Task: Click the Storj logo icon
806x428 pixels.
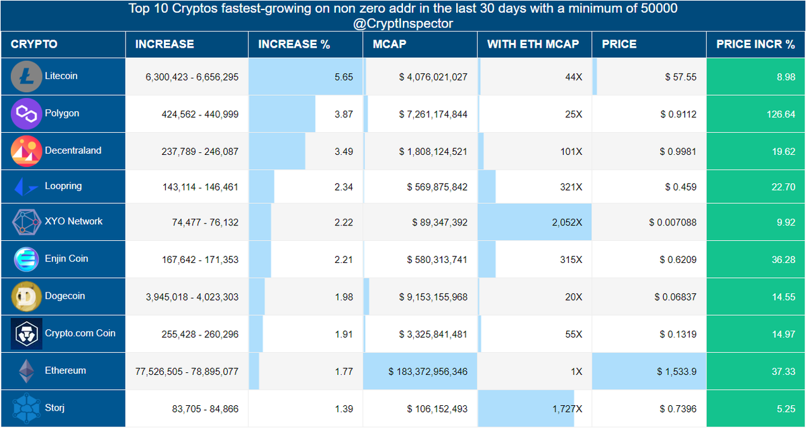Action: pyautogui.click(x=27, y=408)
